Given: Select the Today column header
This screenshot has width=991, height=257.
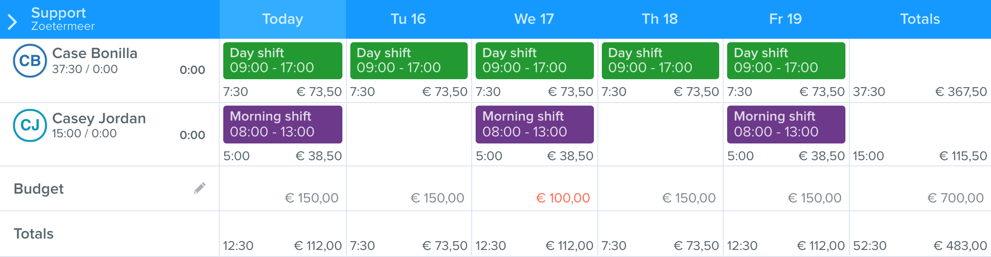Looking at the screenshot, I should click(283, 19).
